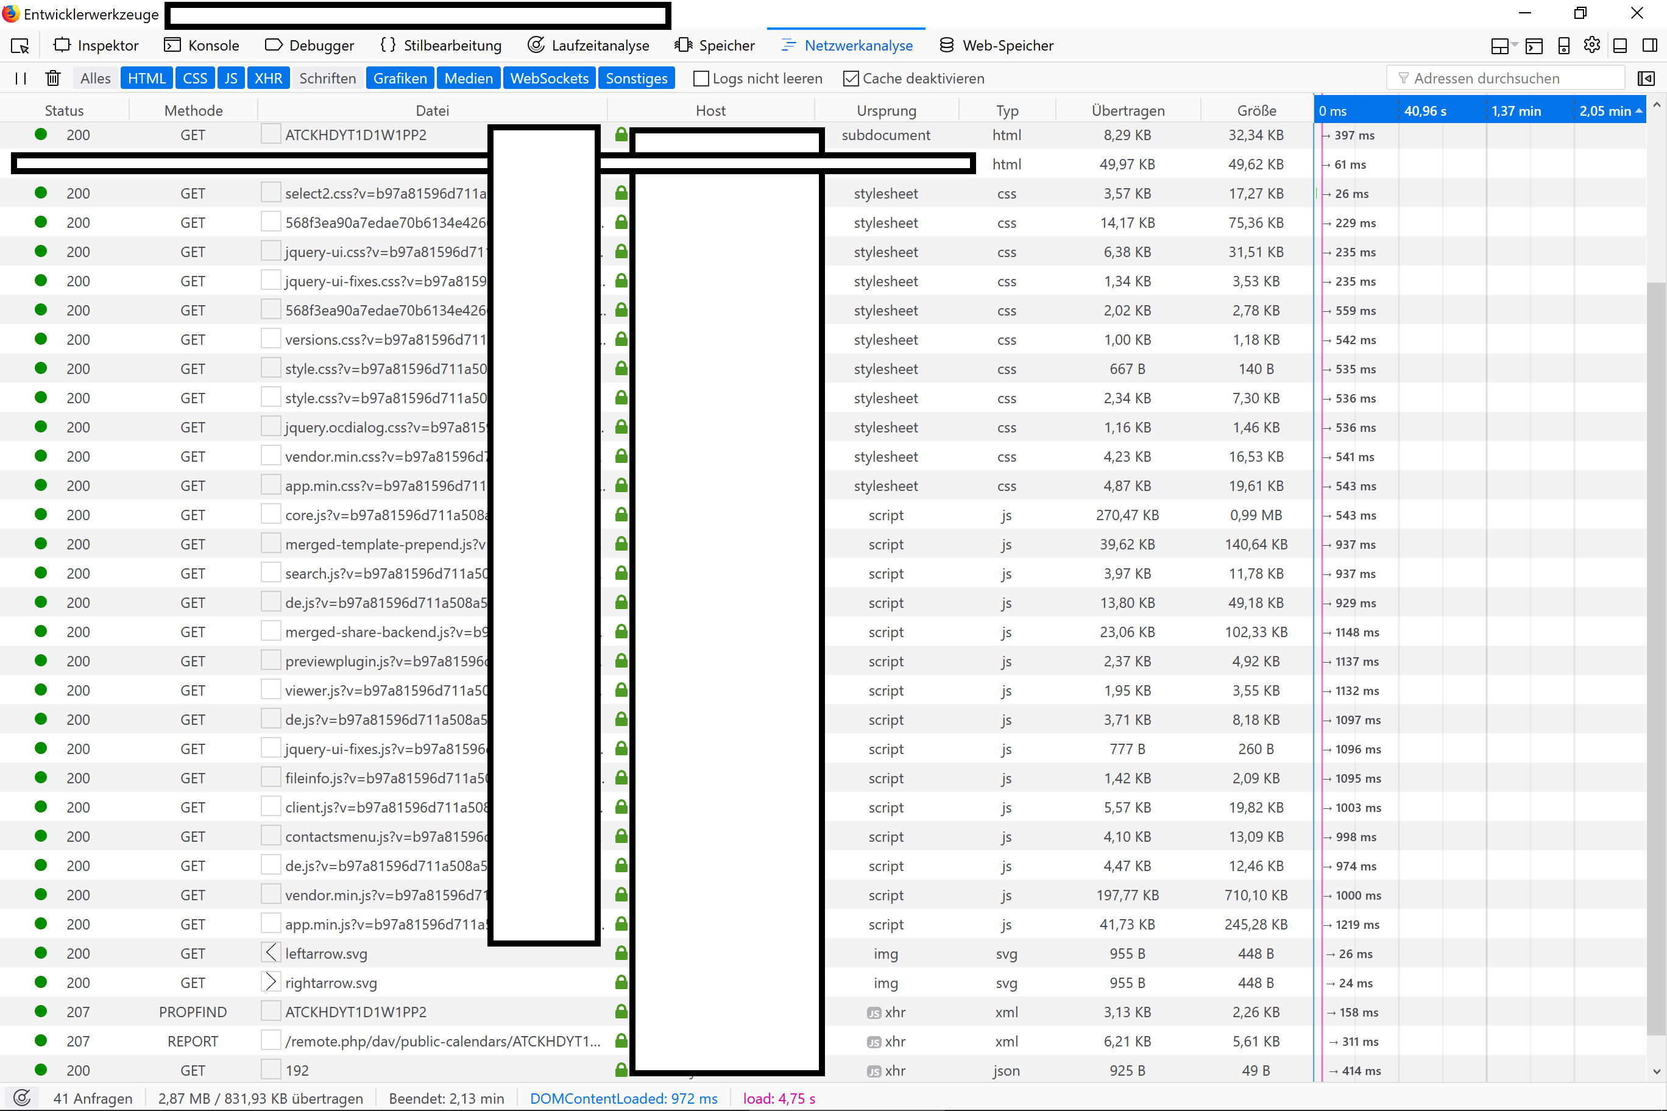Click rightarrow.svg preview thumbnail
1667x1111 pixels.
pyautogui.click(x=271, y=981)
